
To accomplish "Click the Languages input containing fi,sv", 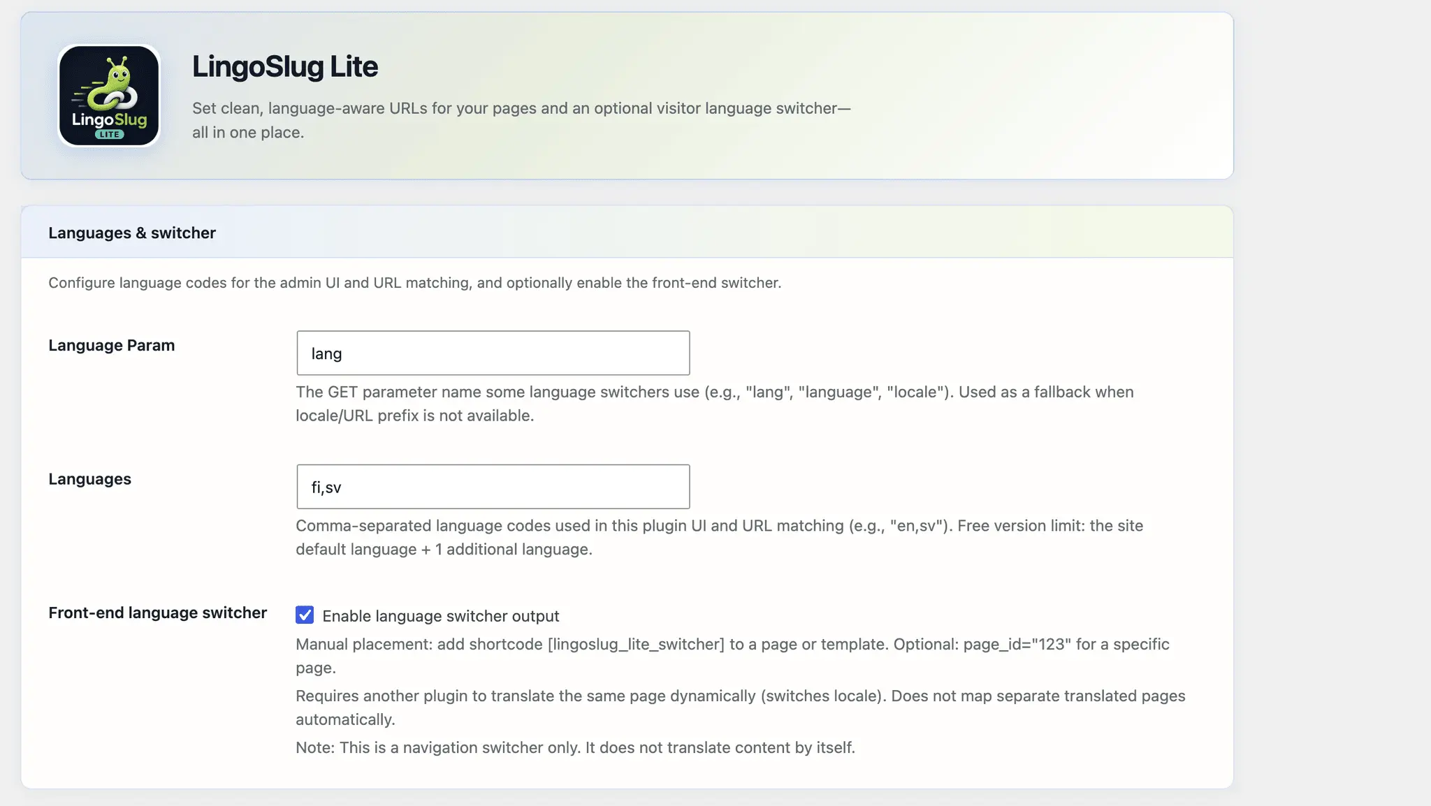I will [493, 487].
